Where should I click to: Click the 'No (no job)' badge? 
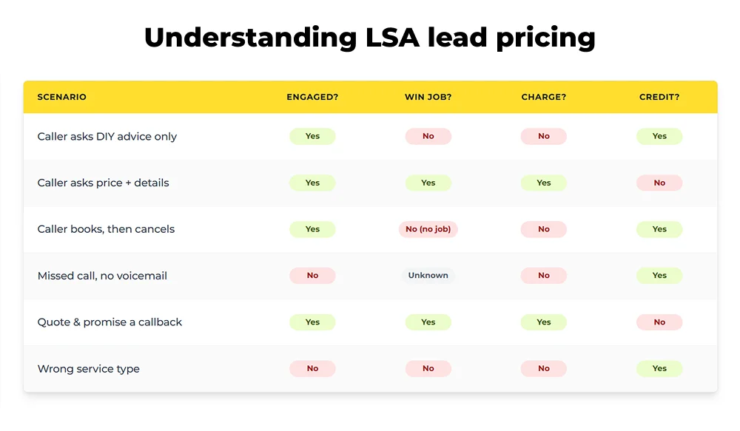coord(428,229)
